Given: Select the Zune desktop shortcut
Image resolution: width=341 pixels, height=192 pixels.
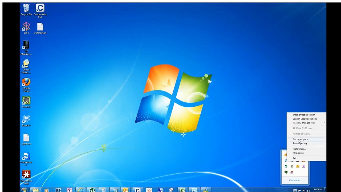Looking at the screenshot, I should pos(26,28).
